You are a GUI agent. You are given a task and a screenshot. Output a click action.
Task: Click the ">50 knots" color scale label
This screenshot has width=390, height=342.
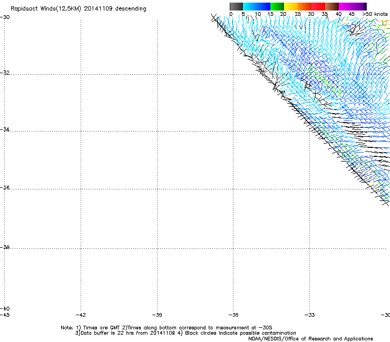pos(375,14)
